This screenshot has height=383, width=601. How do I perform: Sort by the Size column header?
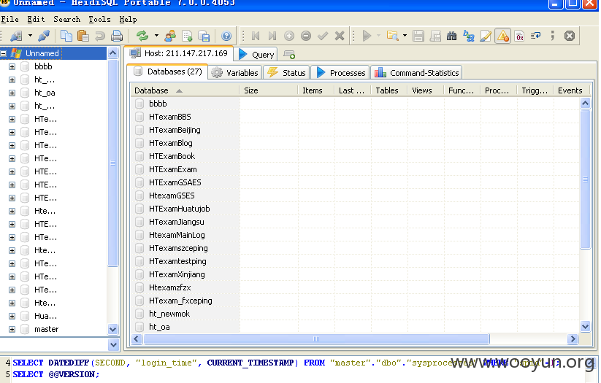point(269,90)
